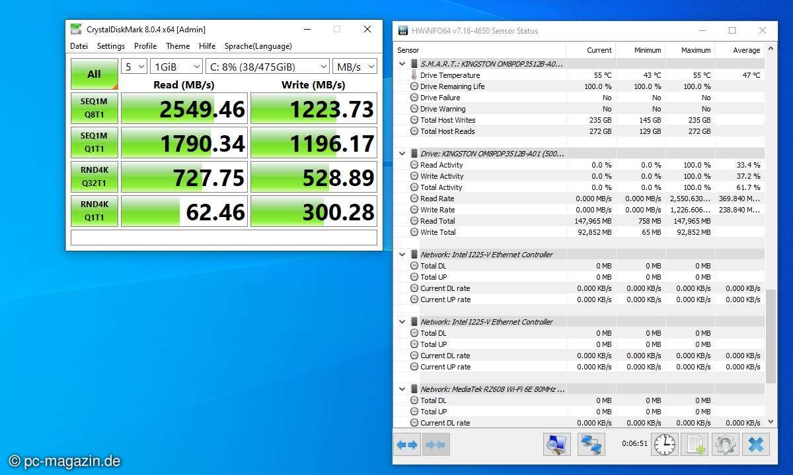Click the SEQ1M Q8T1 read result 2549.46

184,108
